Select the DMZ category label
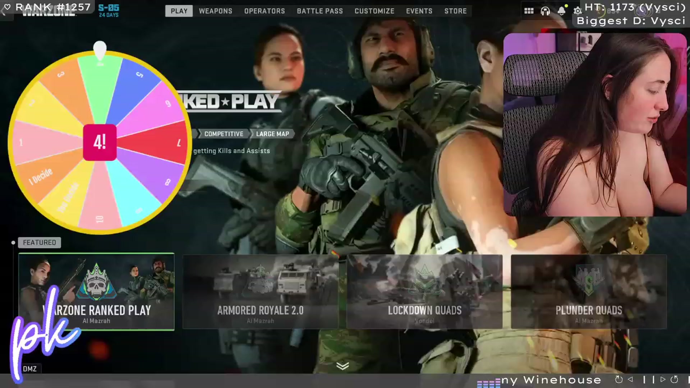 point(30,369)
